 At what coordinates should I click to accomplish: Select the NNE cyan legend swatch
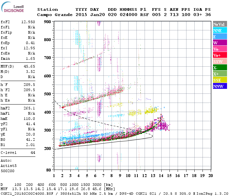coord(220,30)
